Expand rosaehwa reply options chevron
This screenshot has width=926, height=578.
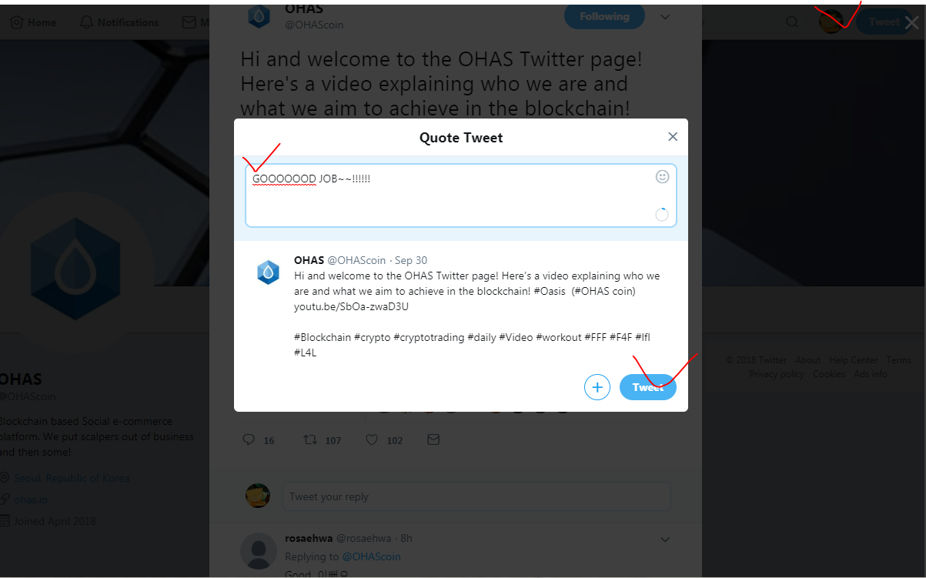[666, 540]
